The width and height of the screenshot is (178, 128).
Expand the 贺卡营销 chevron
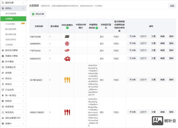(x=23, y=61)
